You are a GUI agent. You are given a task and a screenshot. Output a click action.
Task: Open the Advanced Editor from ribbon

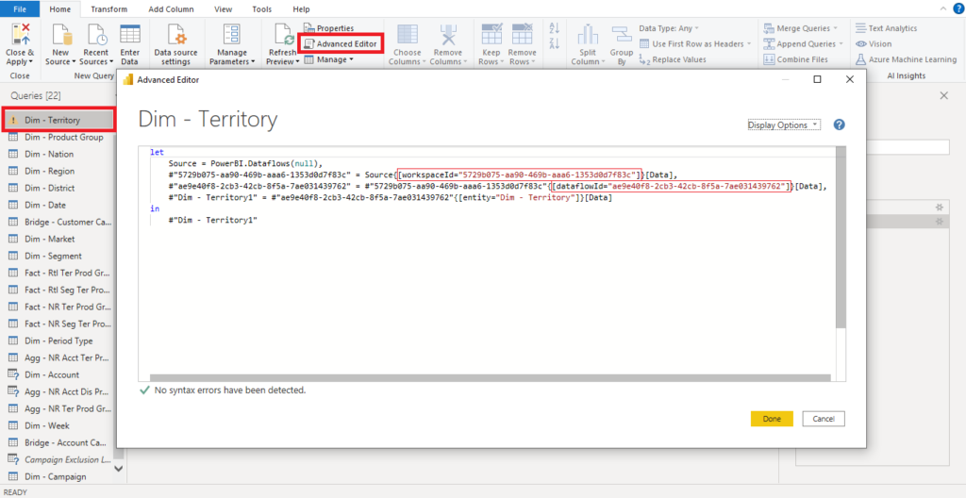[x=341, y=43]
